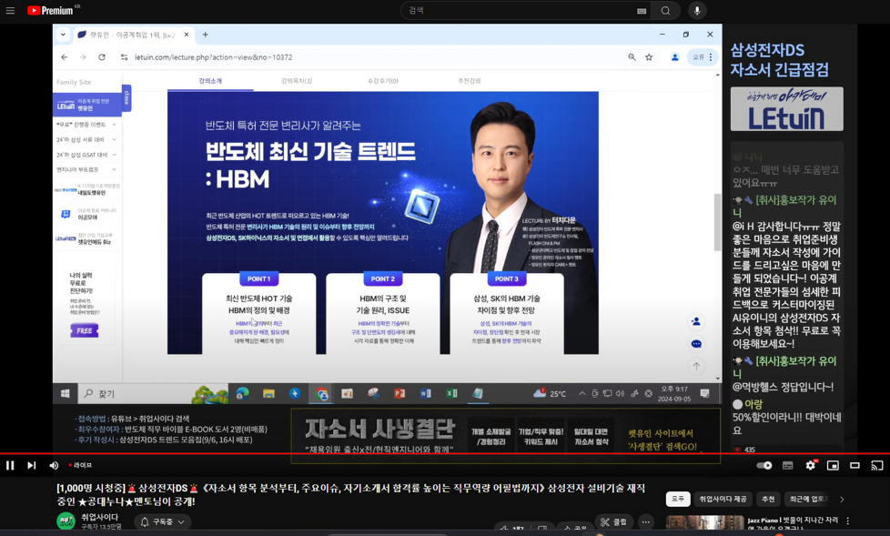Open player settings gear
This screenshot has height=536, width=890.
pyautogui.click(x=810, y=466)
